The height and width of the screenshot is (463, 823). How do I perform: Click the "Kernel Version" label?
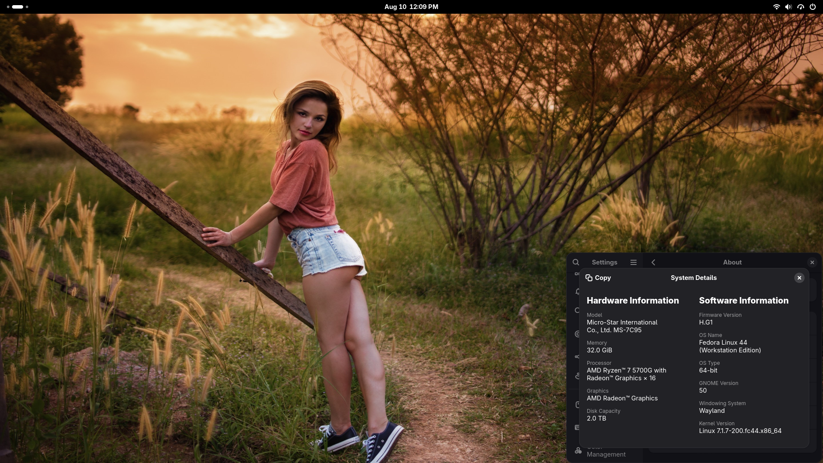(717, 424)
